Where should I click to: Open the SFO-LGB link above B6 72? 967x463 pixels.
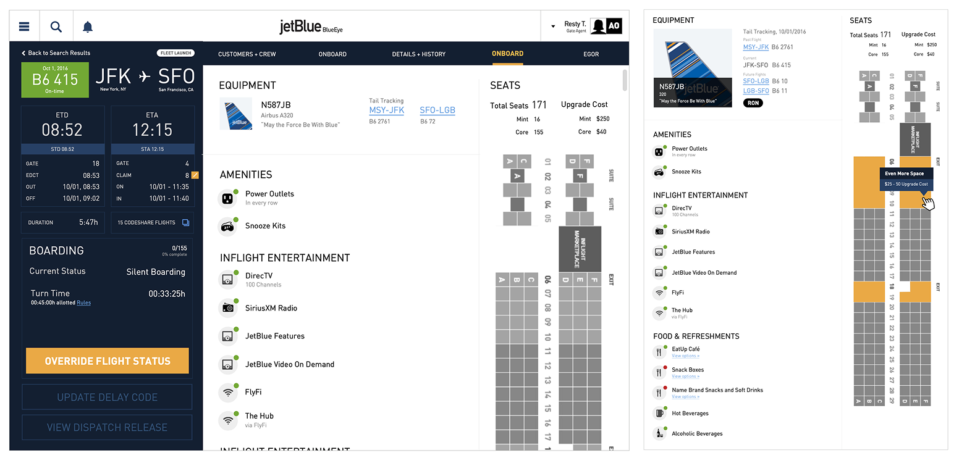[x=437, y=111]
